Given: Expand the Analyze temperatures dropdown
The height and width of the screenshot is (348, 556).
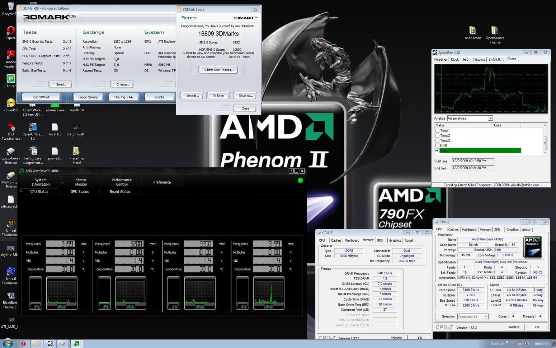Looking at the screenshot, I should pyautogui.click(x=490, y=118).
